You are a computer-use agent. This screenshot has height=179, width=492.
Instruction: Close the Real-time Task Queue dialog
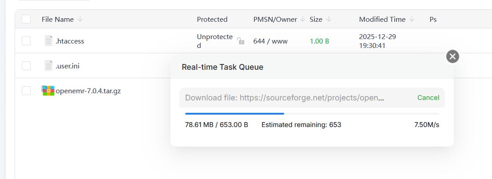pyautogui.click(x=452, y=56)
